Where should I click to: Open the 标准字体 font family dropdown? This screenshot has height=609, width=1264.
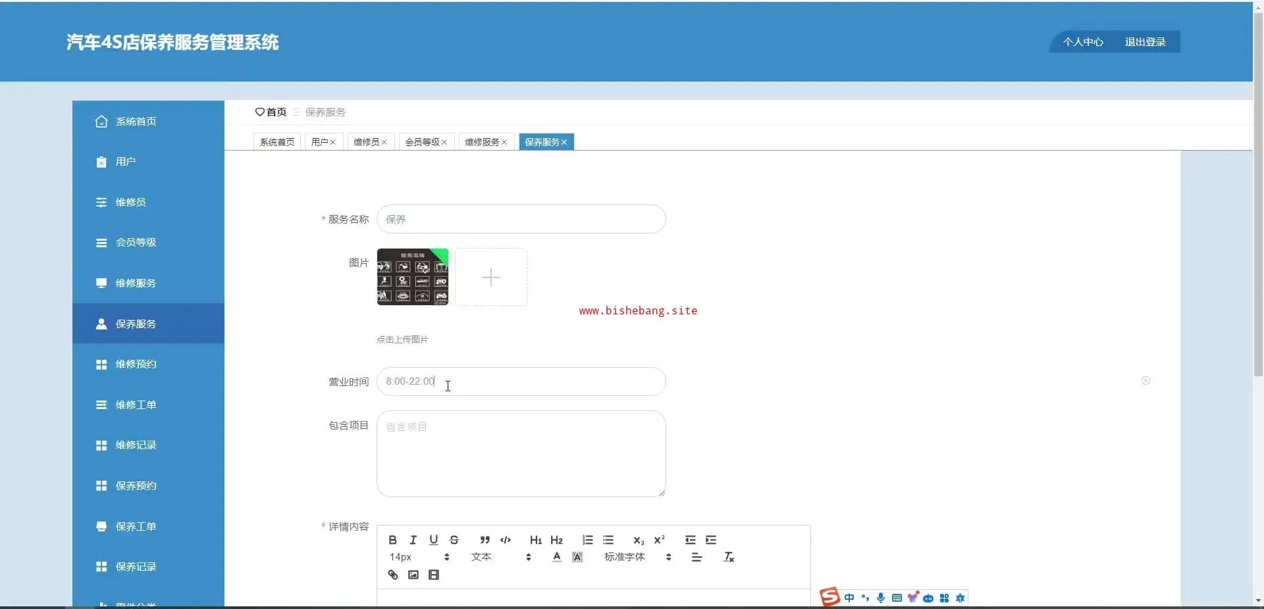(x=638, y=557)
